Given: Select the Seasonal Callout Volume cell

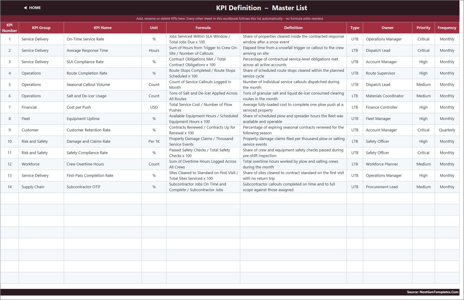Looking at the screenshot, I should click(103, 85).
